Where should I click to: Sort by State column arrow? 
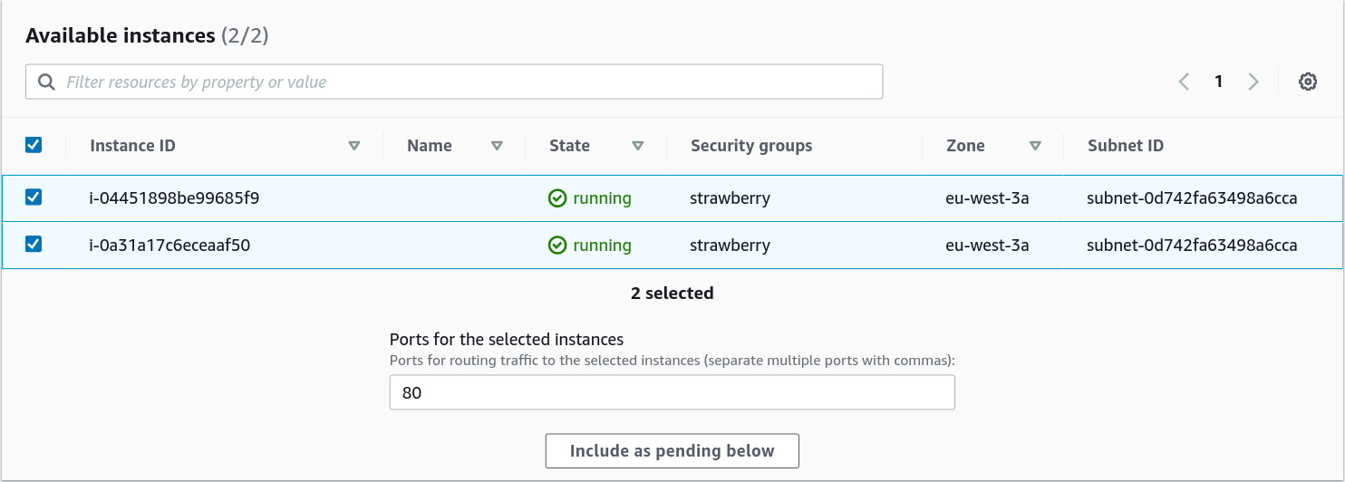[638, 146]
